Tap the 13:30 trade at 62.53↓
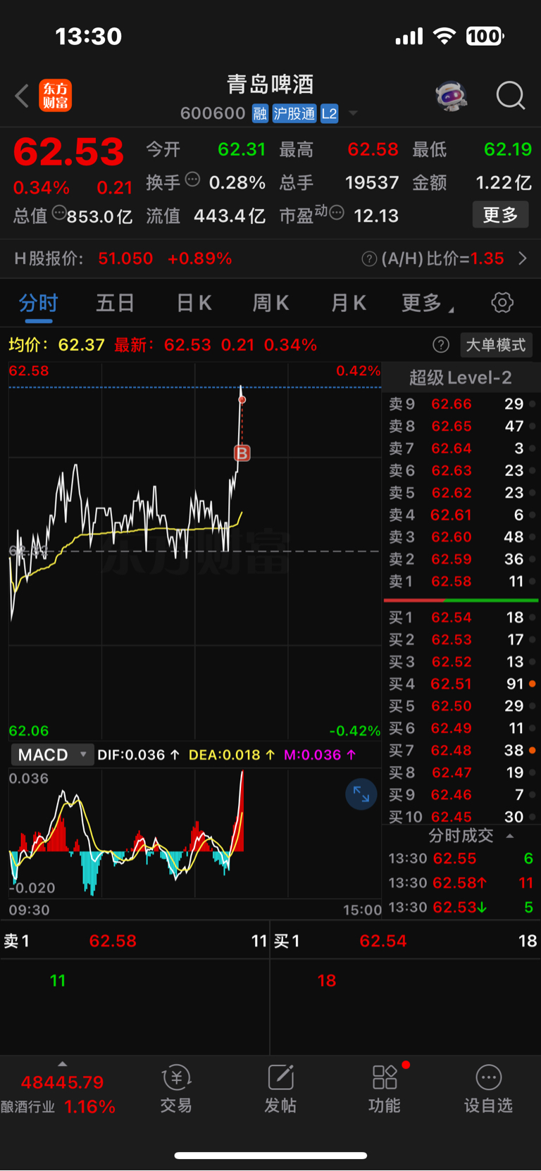The image size is (541, 1171). [461, 908]
